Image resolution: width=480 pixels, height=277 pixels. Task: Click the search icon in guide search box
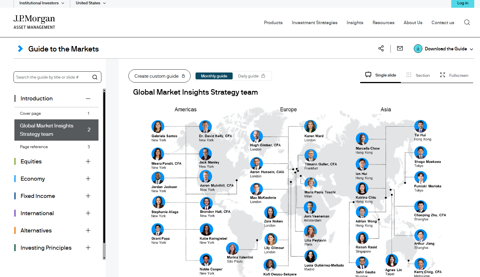[x=95, y=77]
